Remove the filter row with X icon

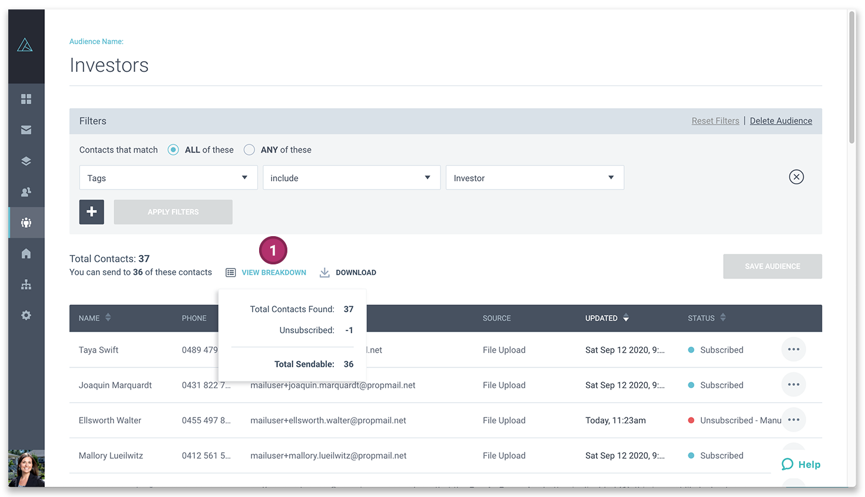pos(796,177)
